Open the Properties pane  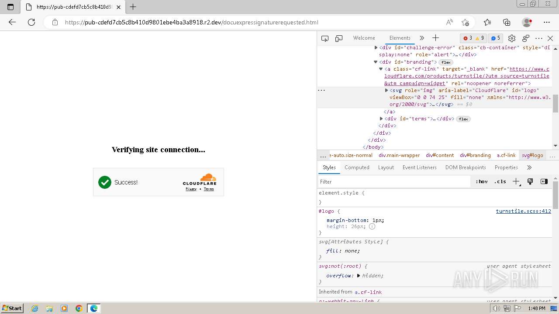tap(506, 167)
